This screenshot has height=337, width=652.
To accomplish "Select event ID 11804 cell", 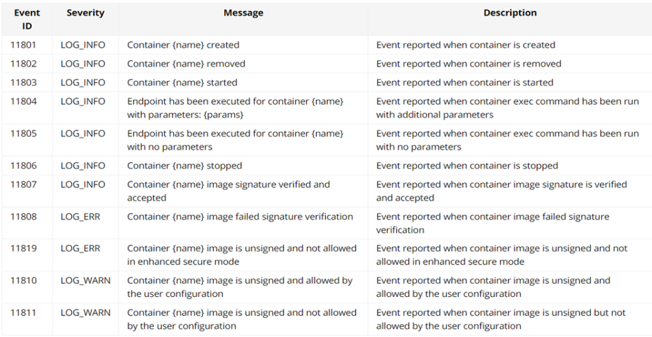I will point(24,102).
